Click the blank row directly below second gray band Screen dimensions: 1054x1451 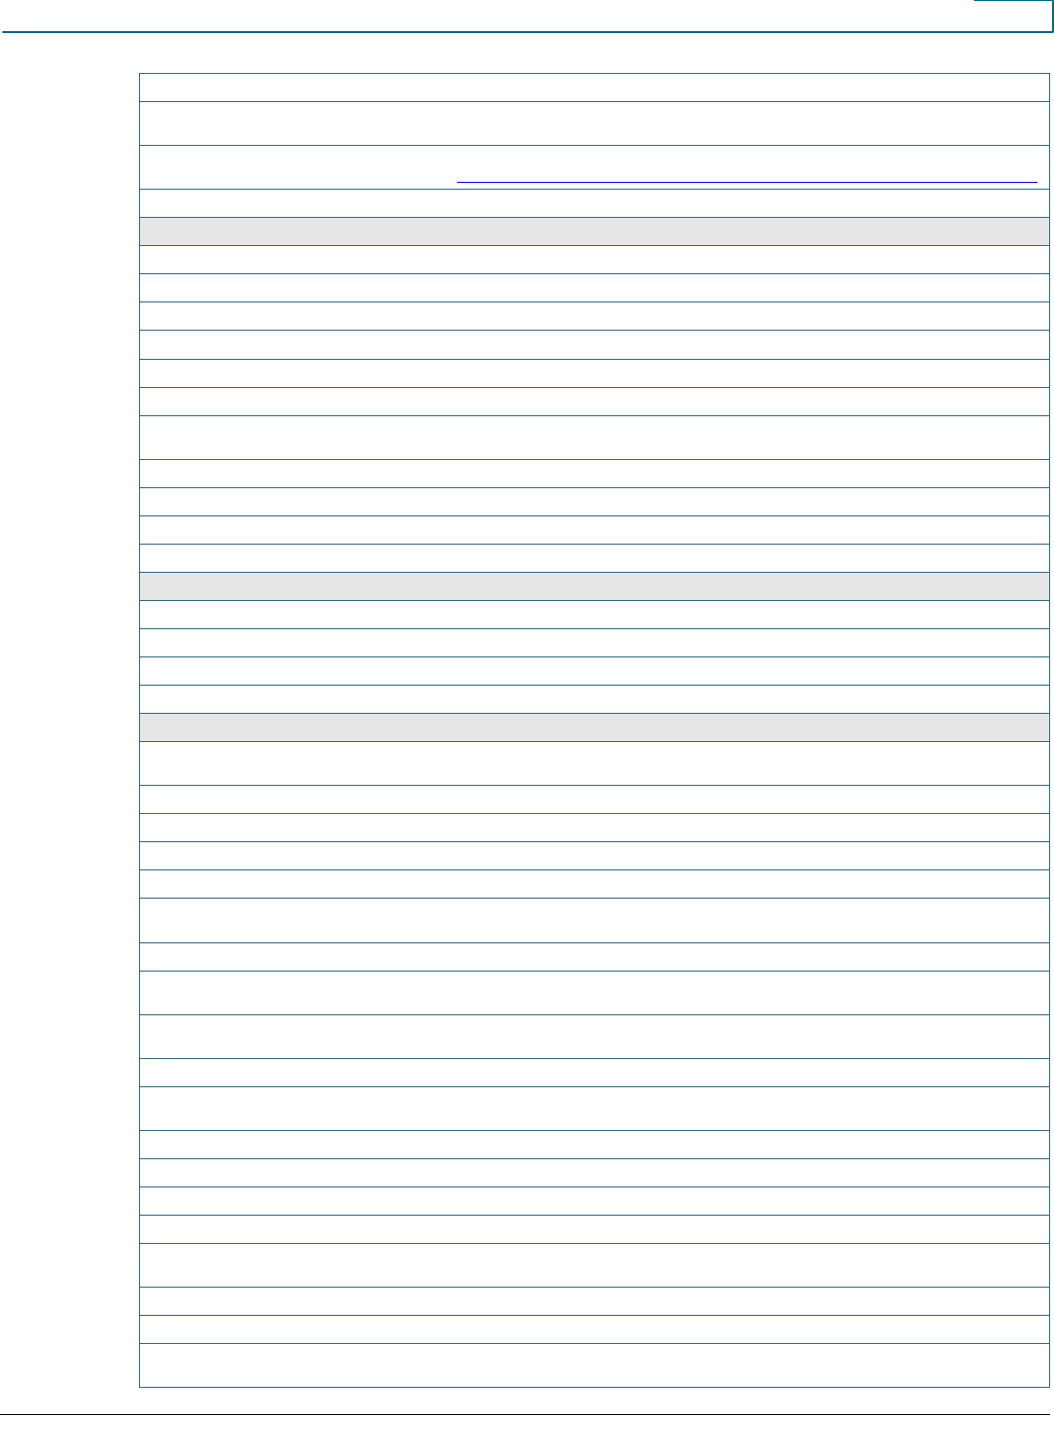point(594,615)
